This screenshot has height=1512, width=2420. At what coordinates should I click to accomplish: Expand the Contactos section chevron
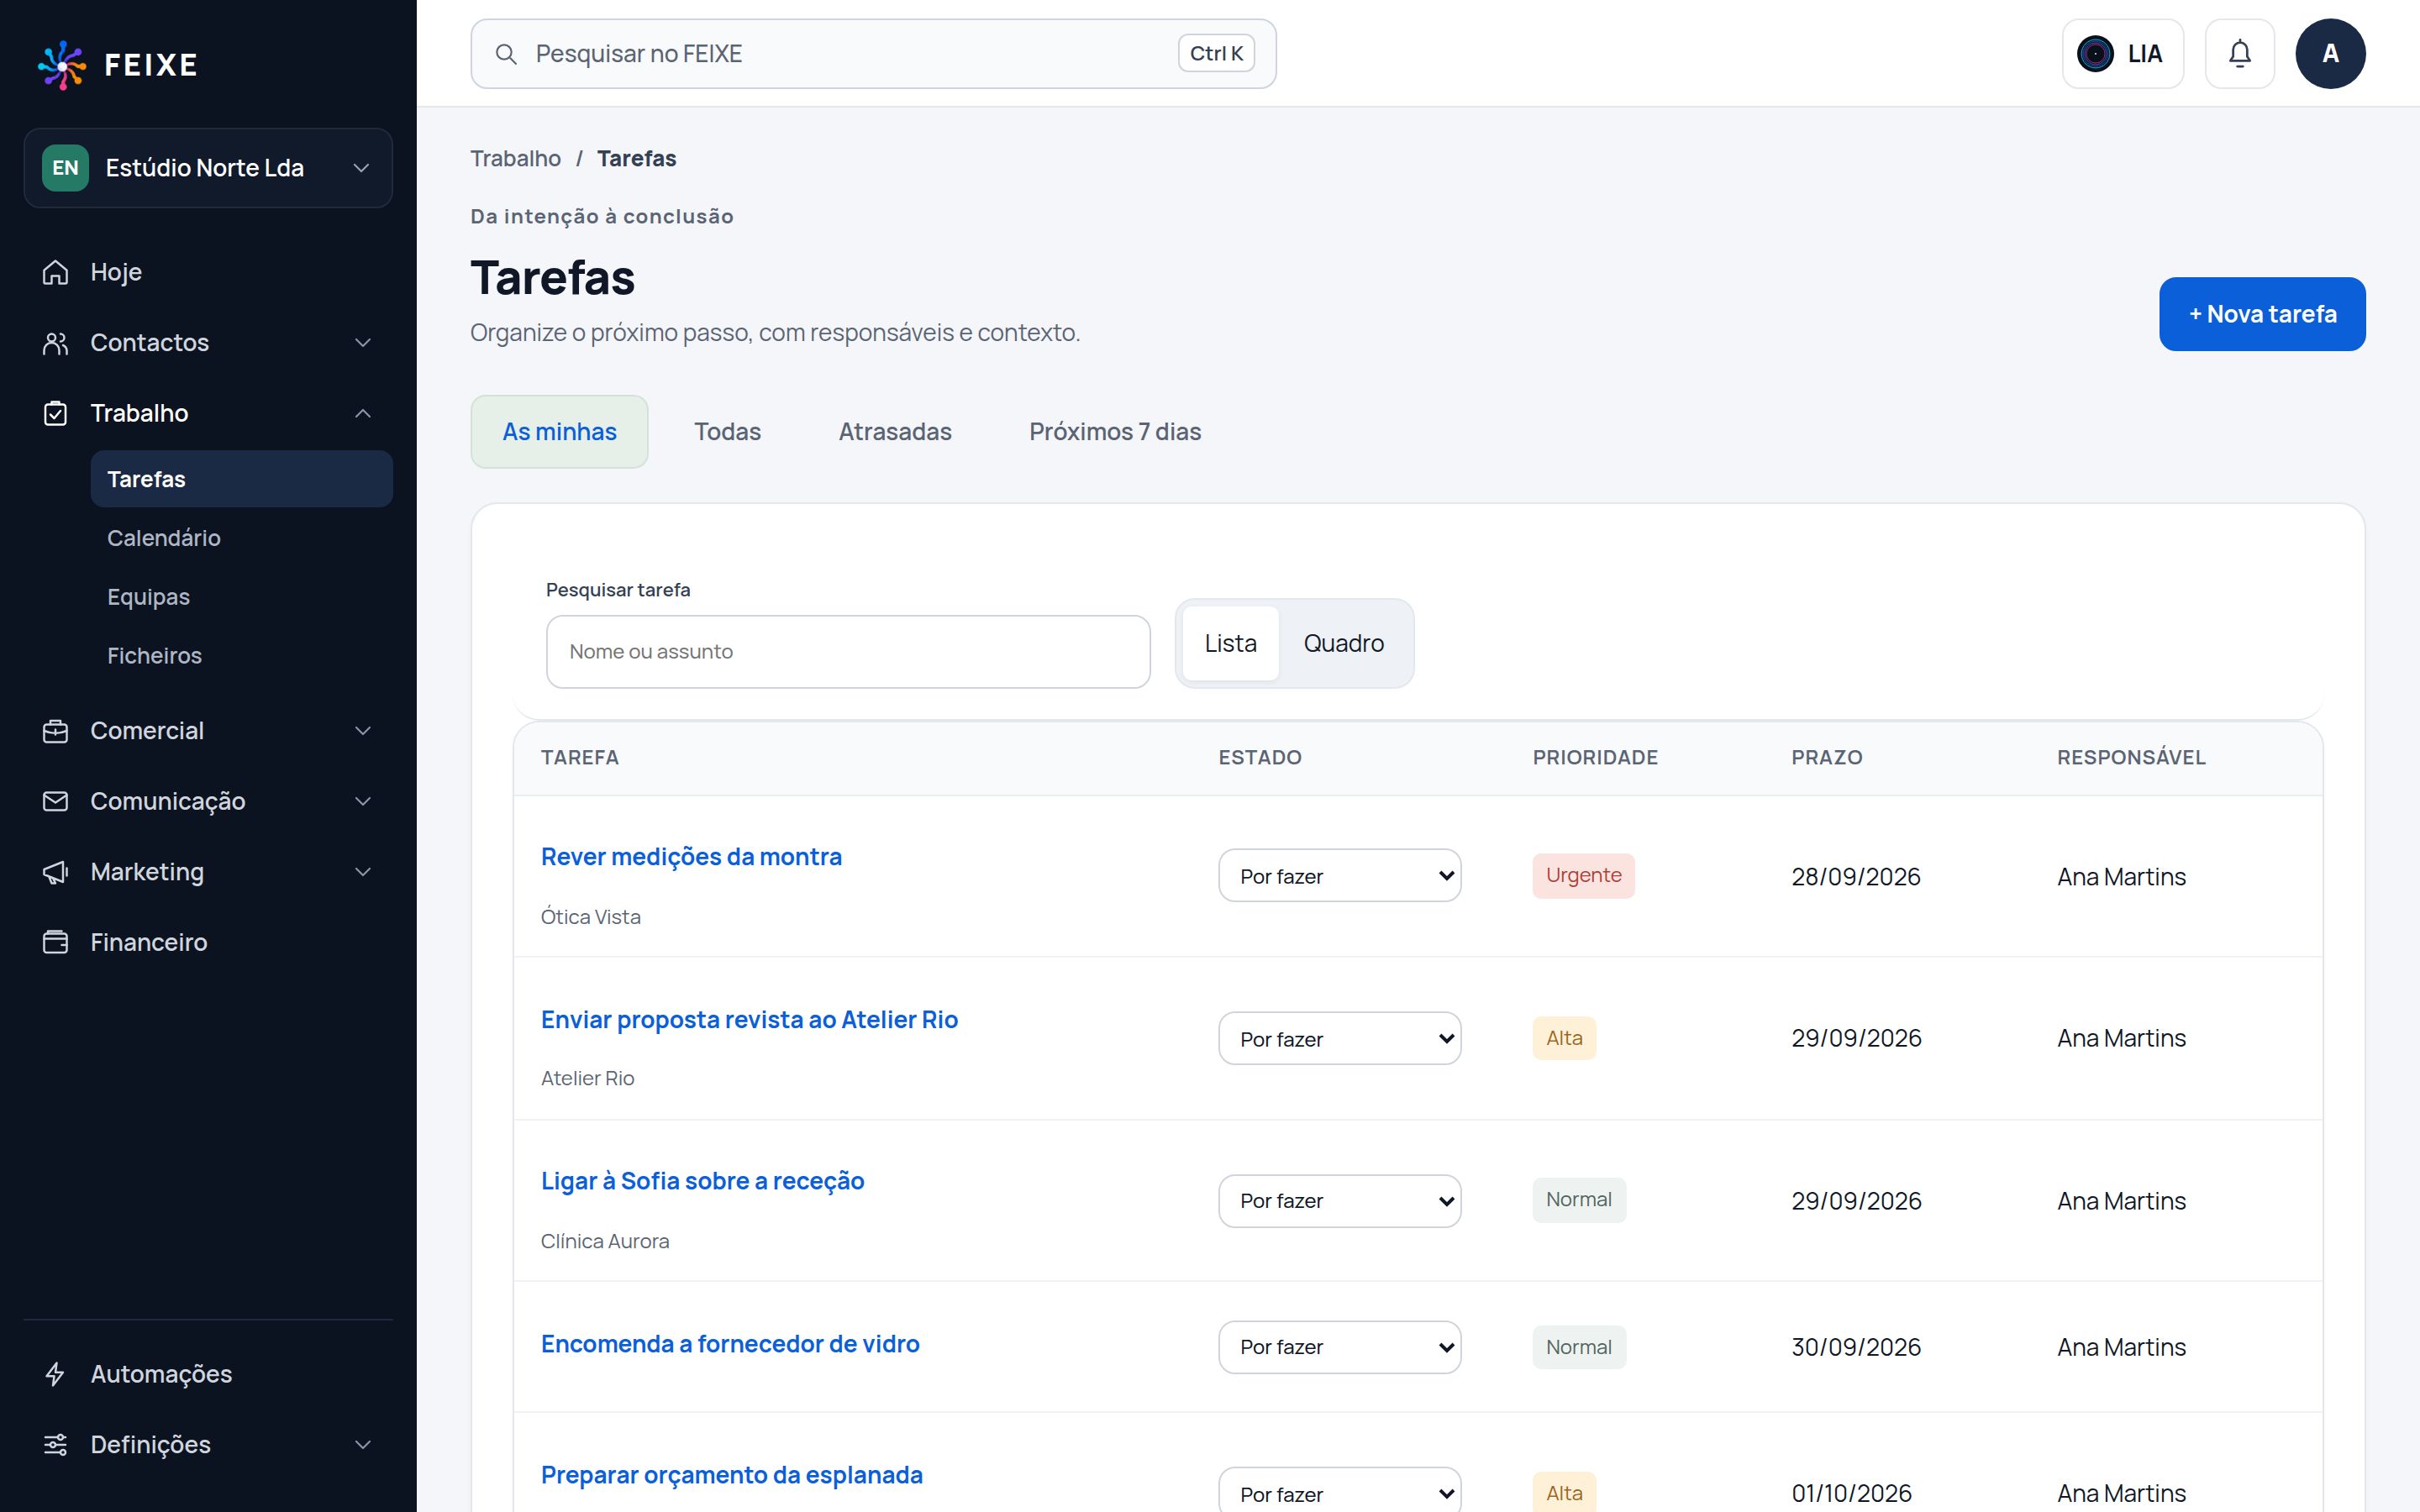pos(363,343)
